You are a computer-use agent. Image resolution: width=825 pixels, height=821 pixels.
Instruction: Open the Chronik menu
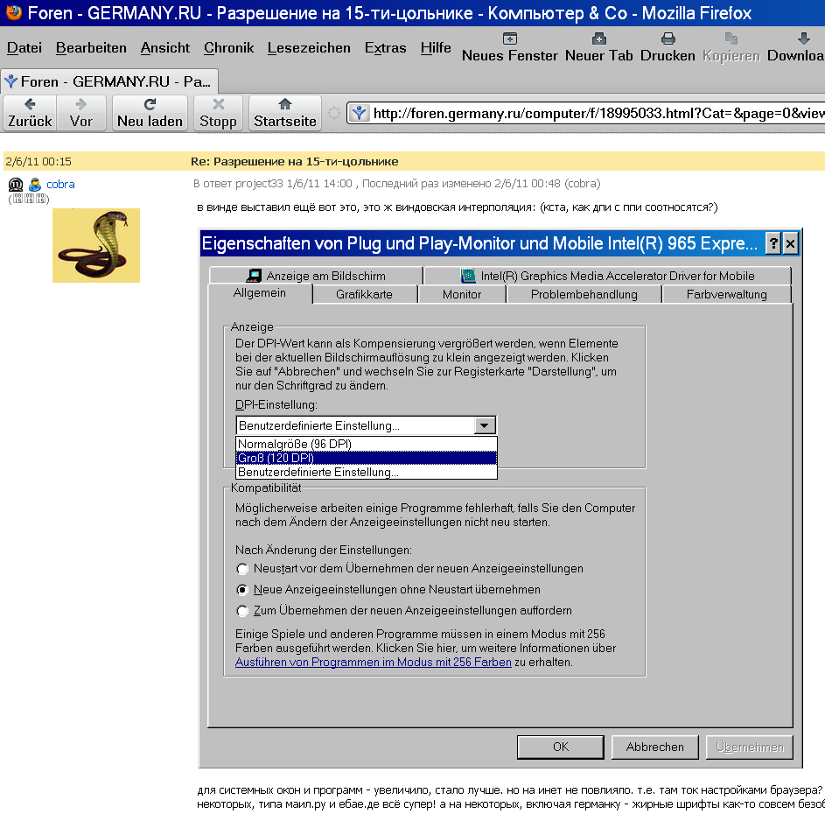pyautogui.click(x=229, y=48)
